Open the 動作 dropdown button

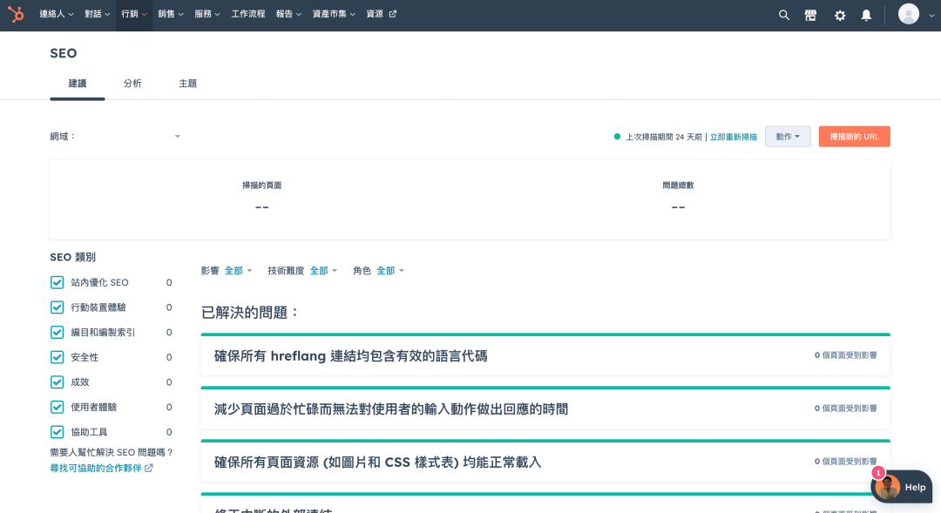[x=788, y=137]
